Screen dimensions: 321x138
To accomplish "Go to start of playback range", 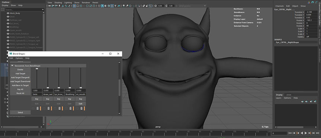I will 290,133.
